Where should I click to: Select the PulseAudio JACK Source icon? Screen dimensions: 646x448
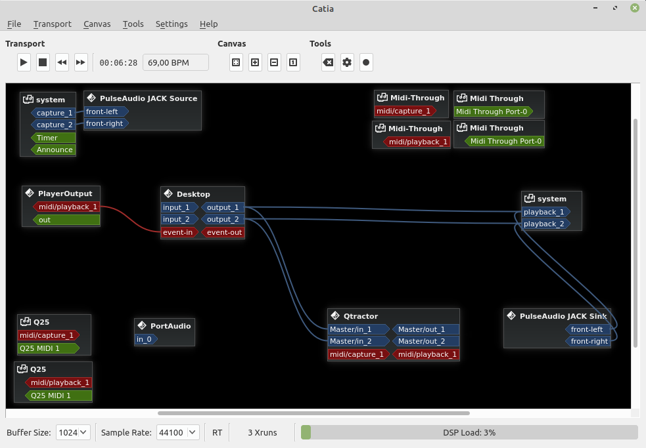tap(91, 98)
